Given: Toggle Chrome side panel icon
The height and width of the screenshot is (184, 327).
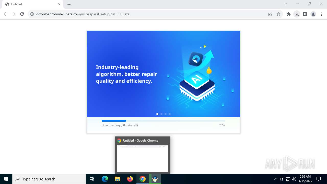Looking at the screenshot, I should coord(305,14).
